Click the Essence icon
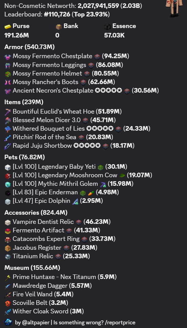 (x=107, y=26)
